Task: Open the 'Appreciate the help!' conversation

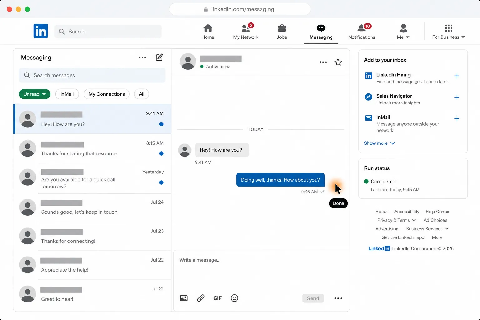Action: [92, 265]
